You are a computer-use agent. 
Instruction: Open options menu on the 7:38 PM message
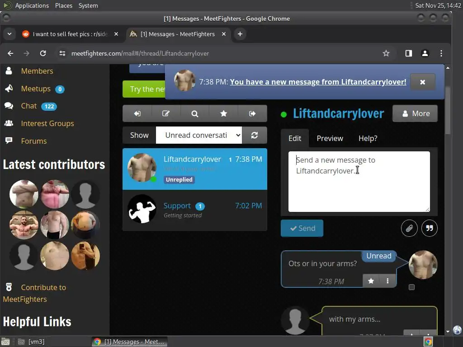tap(387, 281)
